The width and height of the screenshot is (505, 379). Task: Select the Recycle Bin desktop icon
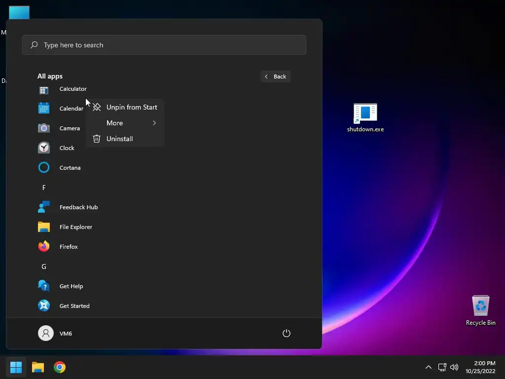(x=480, y=311)
